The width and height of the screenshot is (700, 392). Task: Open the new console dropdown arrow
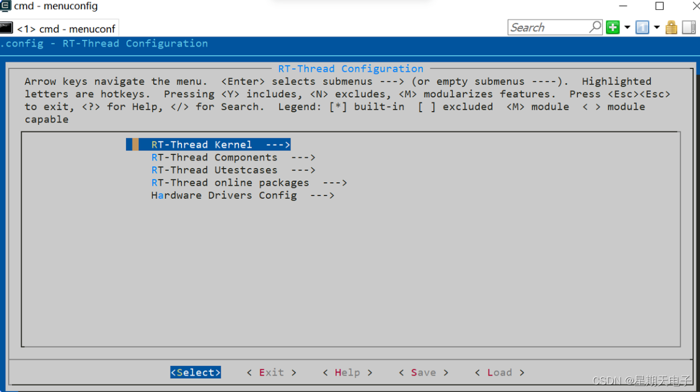[x=627, y=28]
